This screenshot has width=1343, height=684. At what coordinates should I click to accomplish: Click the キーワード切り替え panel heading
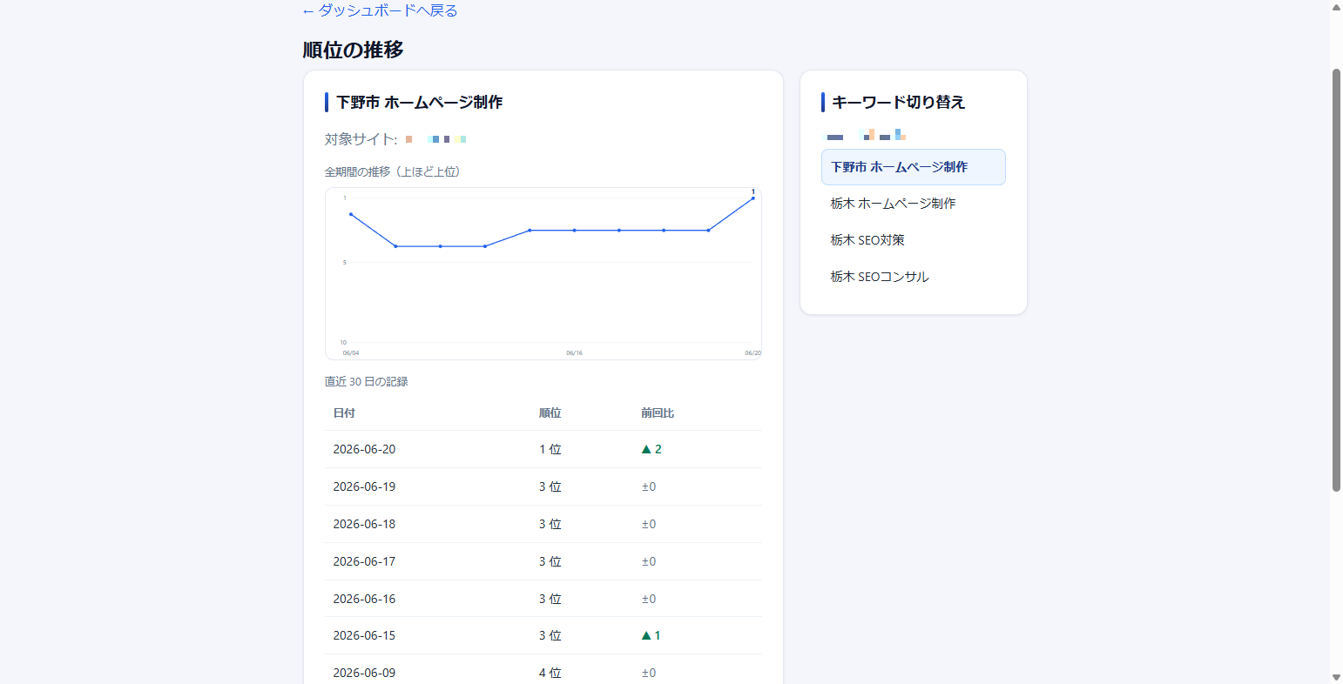899,103
